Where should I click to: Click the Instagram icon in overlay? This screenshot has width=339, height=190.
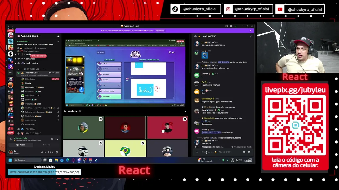(x=228, y=9)
